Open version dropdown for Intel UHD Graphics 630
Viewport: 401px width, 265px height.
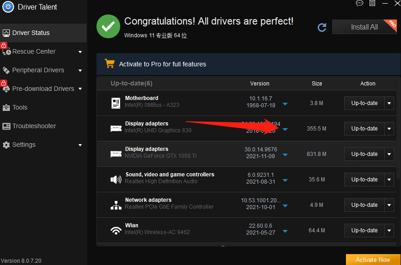(x=285, y=130)
